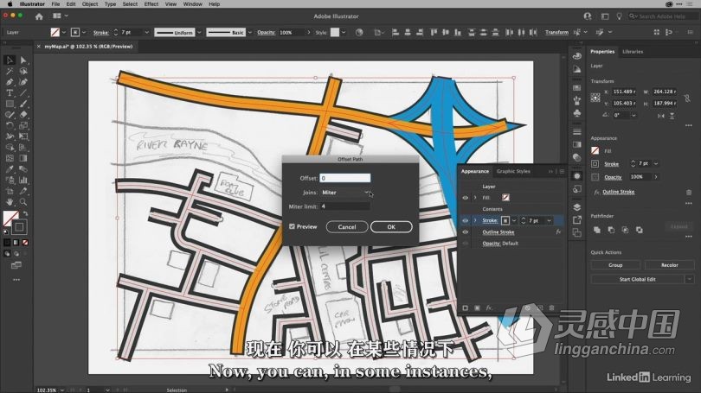Select the Pen tool
This screenshot has height=393, width=701.
pos(10,82)
